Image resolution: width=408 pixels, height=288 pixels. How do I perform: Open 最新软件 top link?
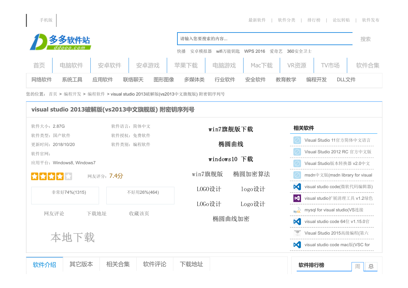(x=257, y=20)
